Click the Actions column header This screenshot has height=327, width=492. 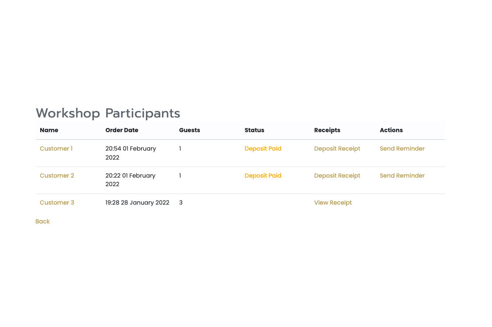(391, 130)
